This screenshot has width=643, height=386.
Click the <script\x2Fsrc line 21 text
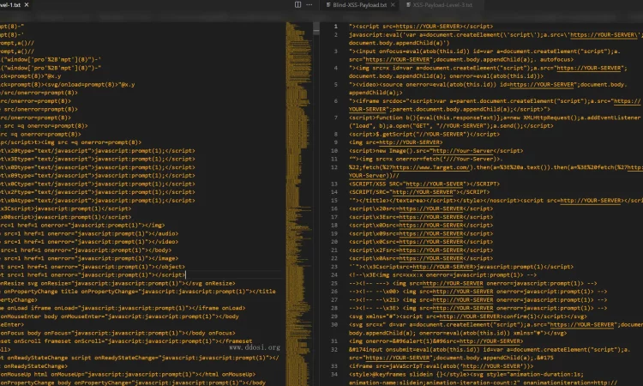[x=421, y=250]
